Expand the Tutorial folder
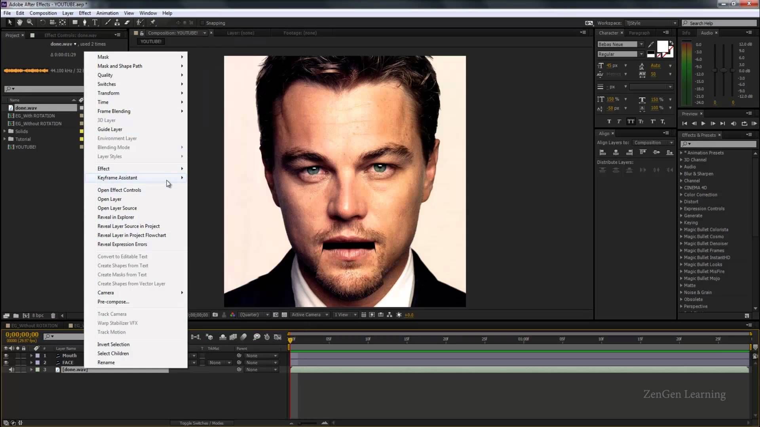 5,139
